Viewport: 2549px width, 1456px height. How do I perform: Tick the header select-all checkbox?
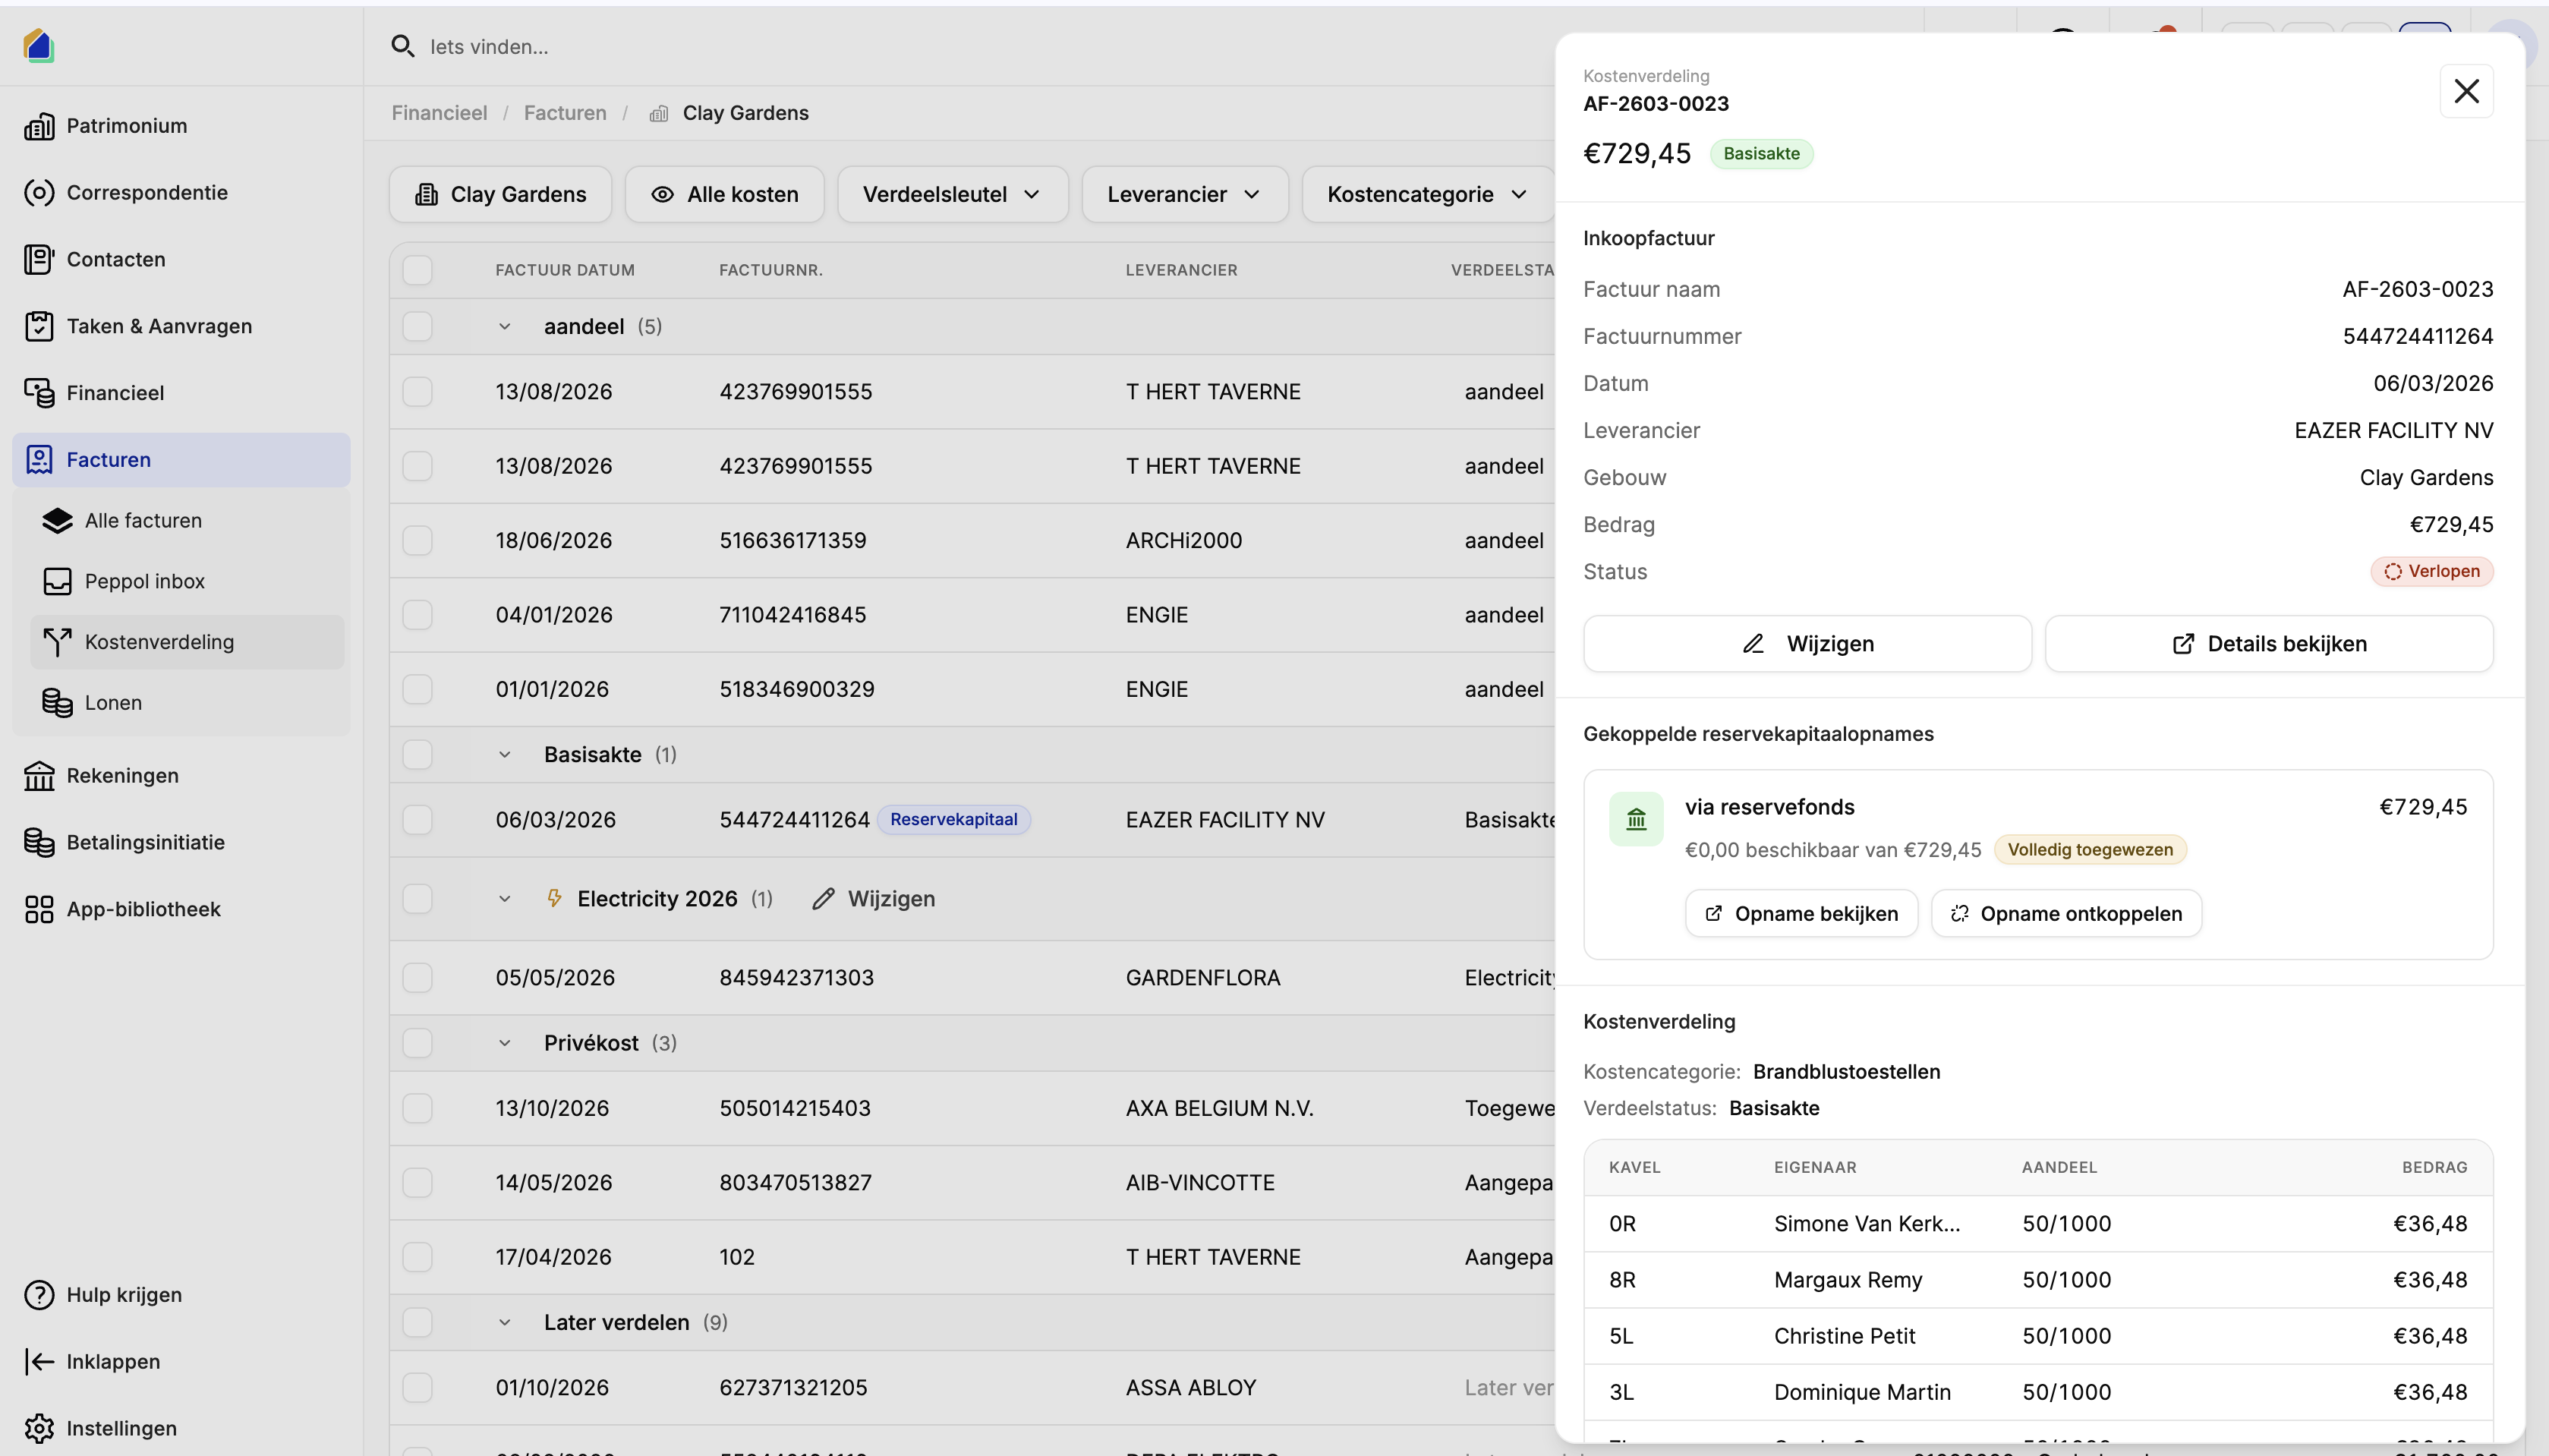(417, 270)
